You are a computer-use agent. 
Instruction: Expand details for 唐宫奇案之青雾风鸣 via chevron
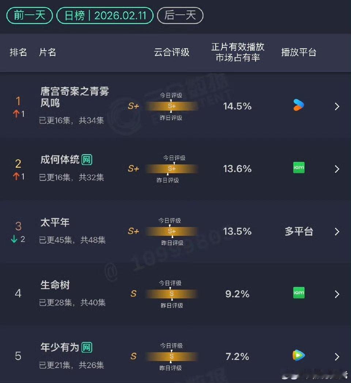click(x=337, y=106)
